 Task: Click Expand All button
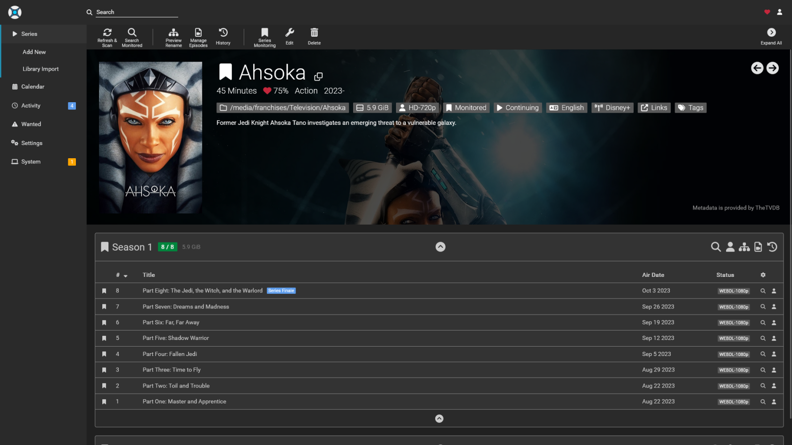coord(771,37)
